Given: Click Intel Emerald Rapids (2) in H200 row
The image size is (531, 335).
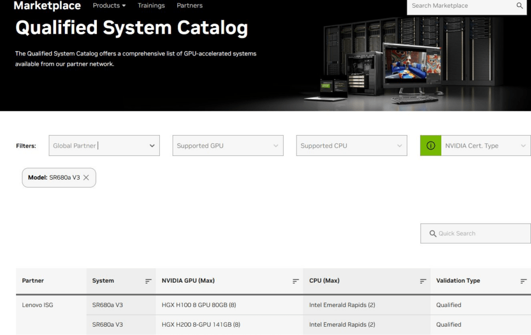Looking at the screenshot, I should pyautogui.click(x=342, y=325).
